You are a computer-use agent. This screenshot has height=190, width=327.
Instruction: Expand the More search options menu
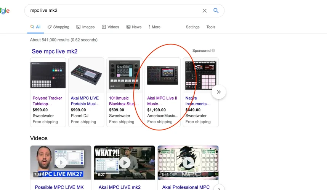[154, 27]
